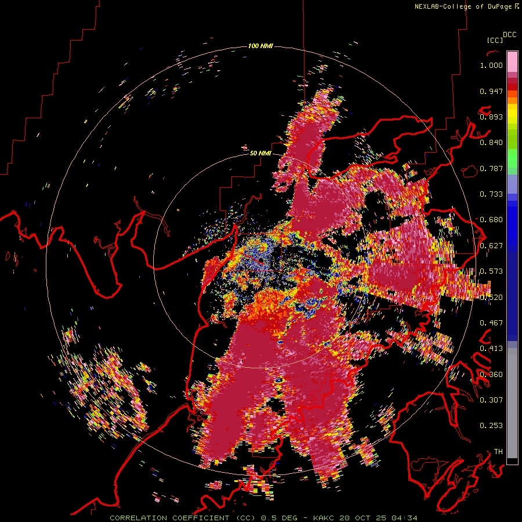The height and width of the screenshot is (522, 522).
Task: Click the 0.253 color scale value
Action: click(x=491, y=426)
